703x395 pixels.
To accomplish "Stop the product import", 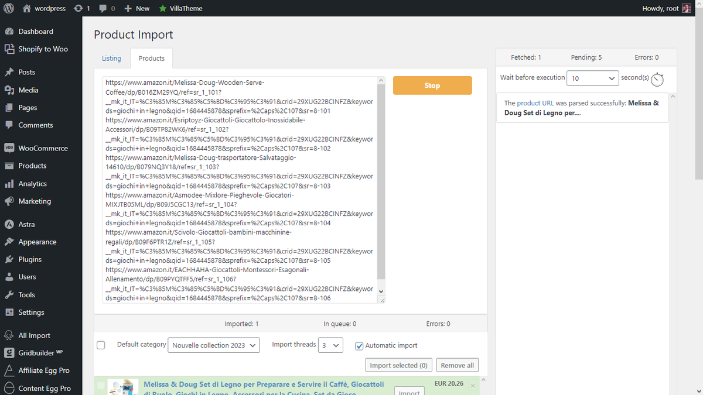I will (x=432, y=85).
